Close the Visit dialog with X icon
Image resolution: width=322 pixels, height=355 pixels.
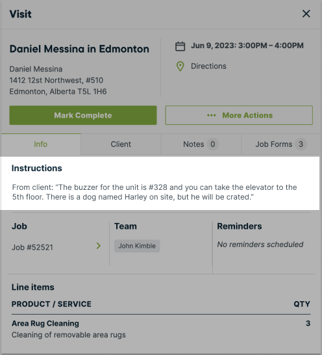[306, 14]
